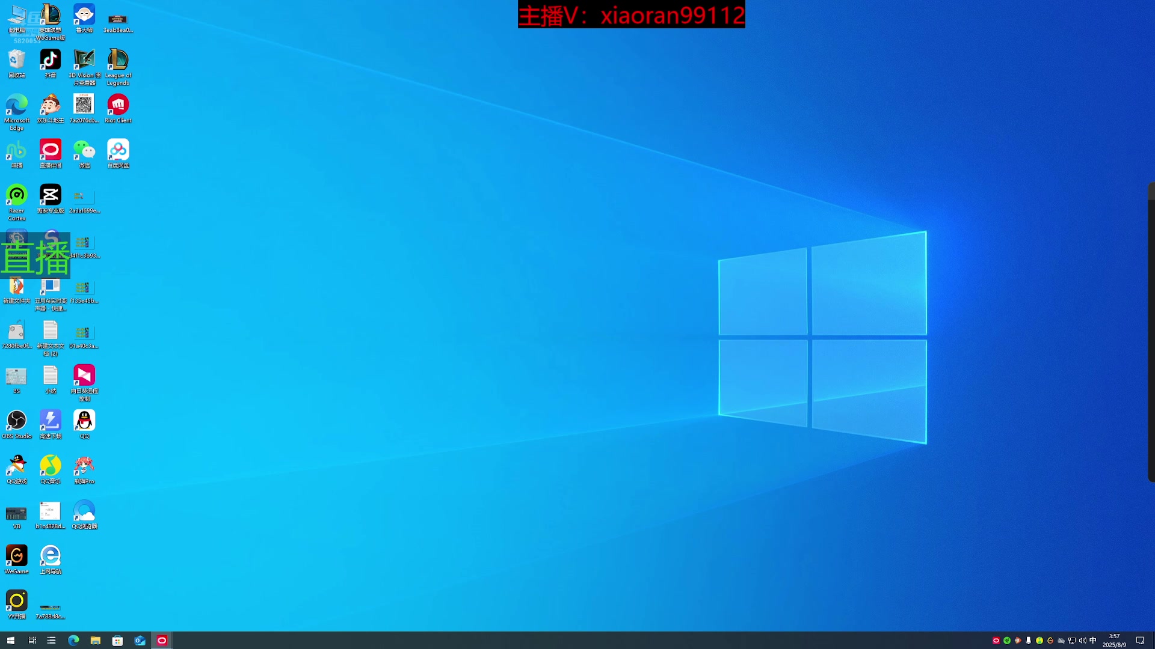Click the OneDrive cloud tray icon
The height and width of the screenshot is (649, 1155).
1061,641
